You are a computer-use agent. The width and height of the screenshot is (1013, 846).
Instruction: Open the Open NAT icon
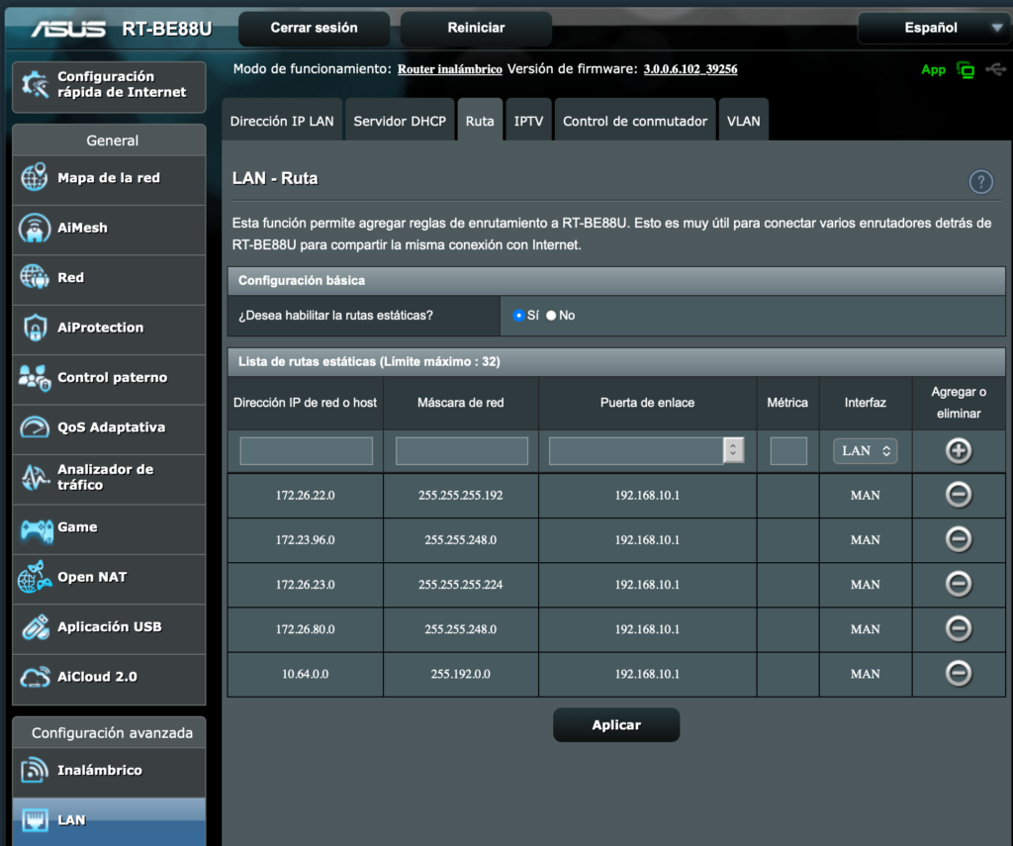tap(35, 577)
